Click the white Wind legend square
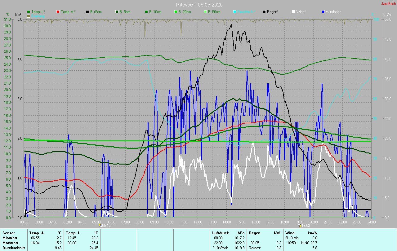397x251 pixels. pos(294,12)
